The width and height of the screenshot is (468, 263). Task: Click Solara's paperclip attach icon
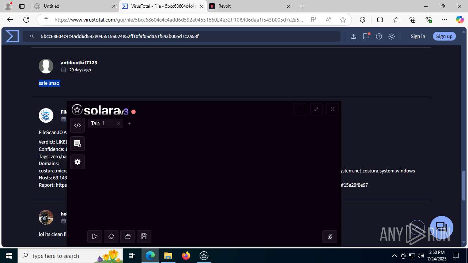[330, 237]
